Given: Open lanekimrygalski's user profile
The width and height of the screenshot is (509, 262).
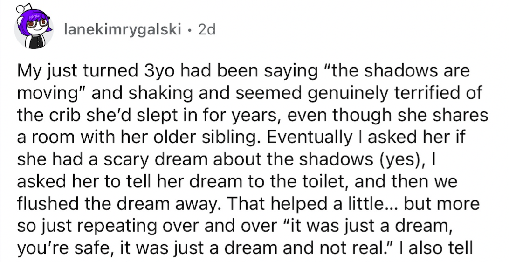Looking at the screenshot, I should 123,30.
